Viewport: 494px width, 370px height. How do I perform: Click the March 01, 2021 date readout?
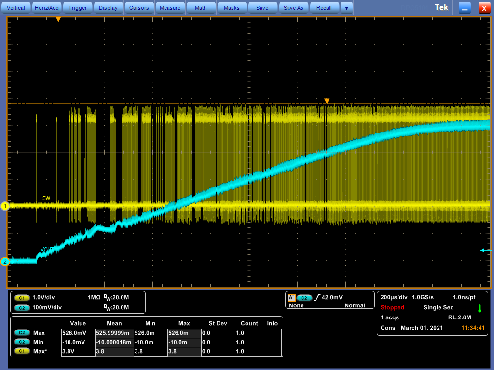tap(422, 328)
